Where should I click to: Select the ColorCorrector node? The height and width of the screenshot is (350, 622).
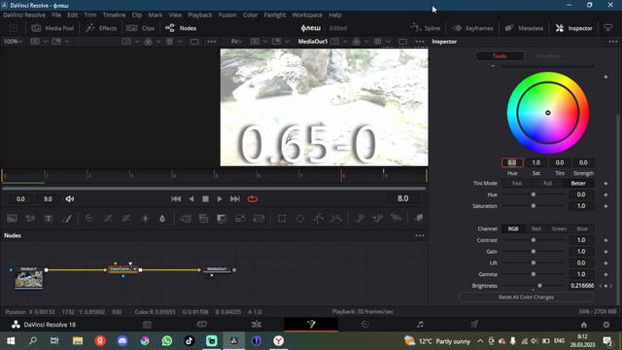(123, 269)
